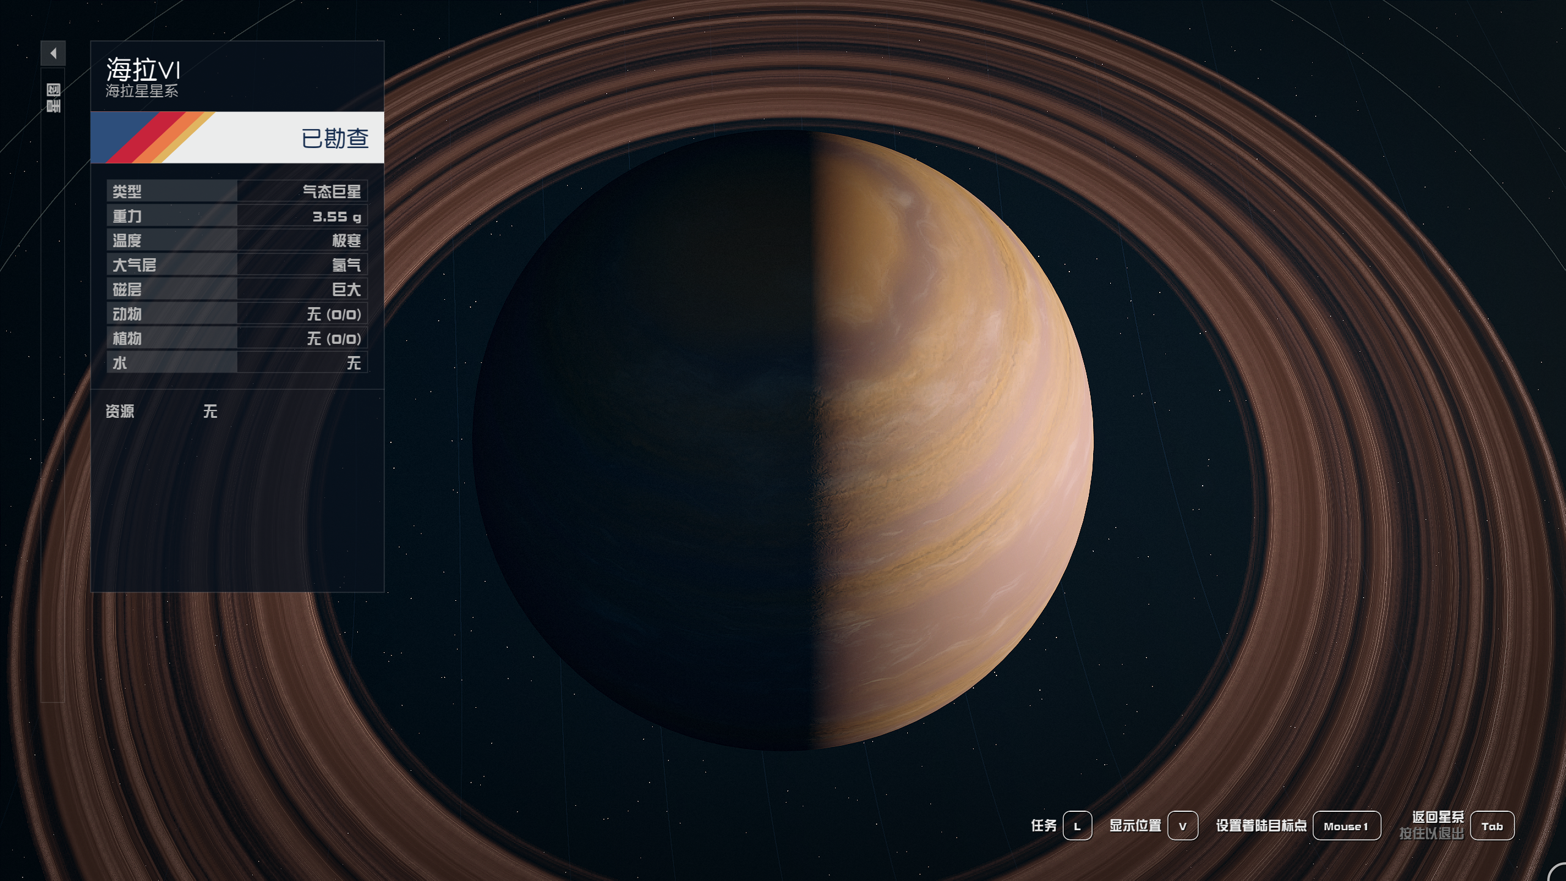
Task: Click the 按住以退出 hold-to-exit hint
Action: coord(1431,833)
